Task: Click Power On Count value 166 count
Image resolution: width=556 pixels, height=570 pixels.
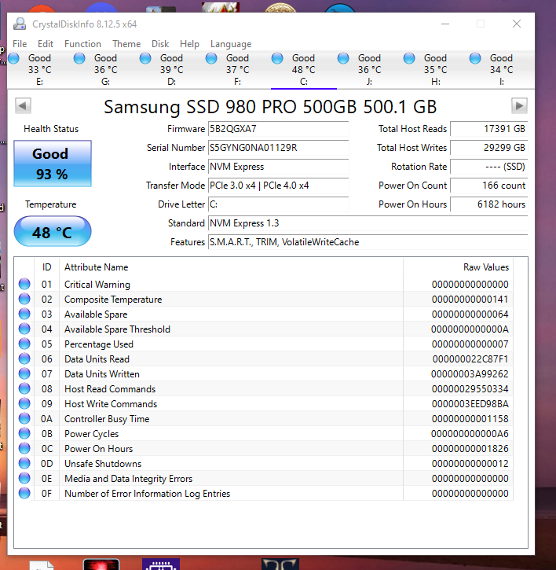Action: (x=488, y=186)
